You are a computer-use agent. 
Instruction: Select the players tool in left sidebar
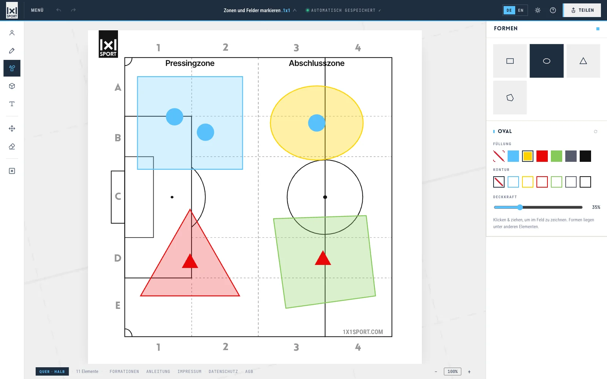[12, 33]
